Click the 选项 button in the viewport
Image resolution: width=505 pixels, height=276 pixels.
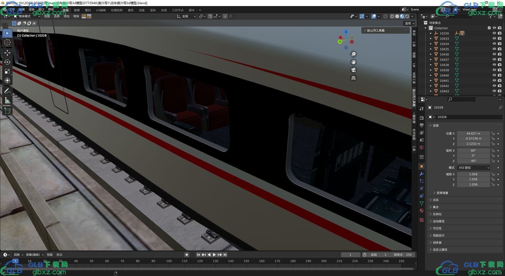(x=410, y=23)
